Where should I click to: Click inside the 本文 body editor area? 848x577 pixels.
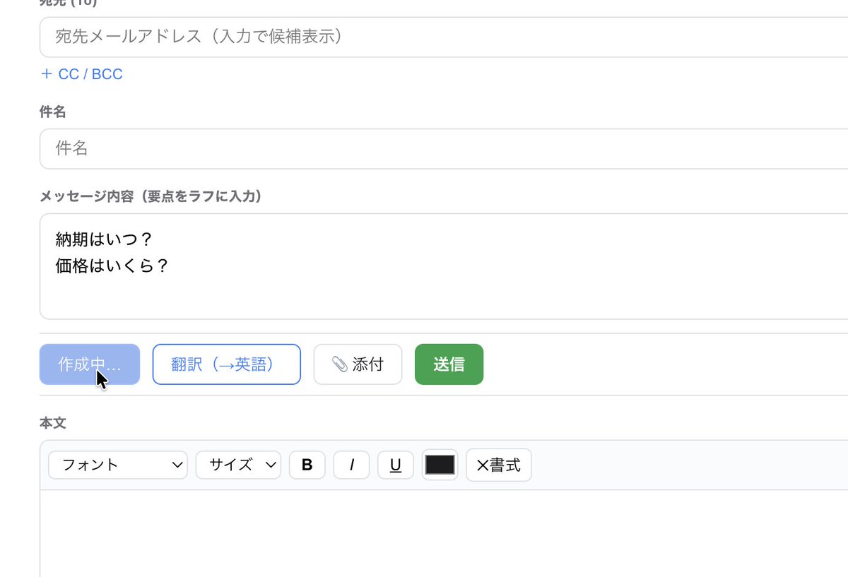coord(444,533)
